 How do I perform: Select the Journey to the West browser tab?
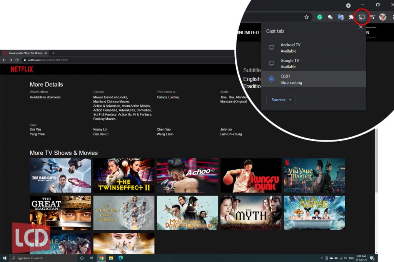coord(25,53)
